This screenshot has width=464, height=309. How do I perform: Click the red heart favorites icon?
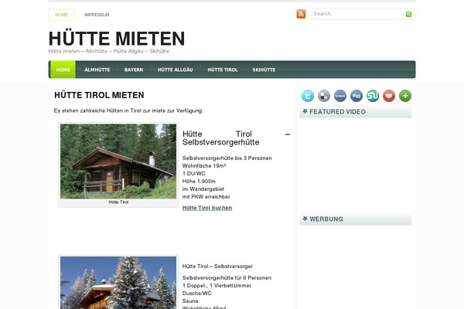(389, 96)
